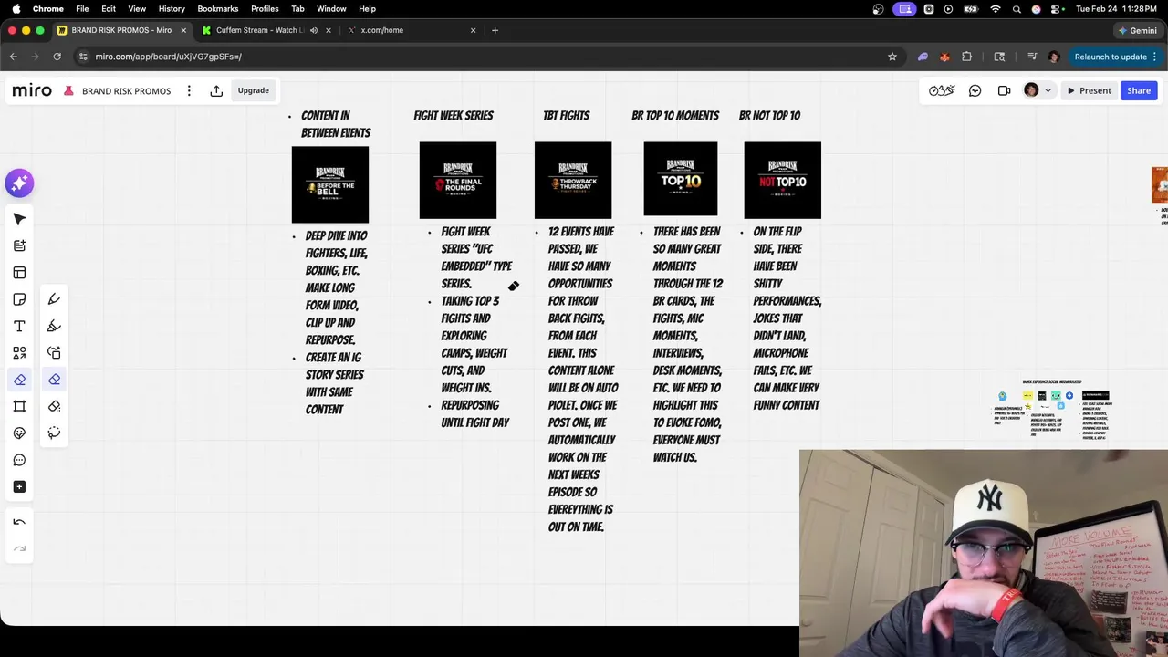Open the Miro export board icon
This screenshot has height=657, width=1168.
coord(216,90)
